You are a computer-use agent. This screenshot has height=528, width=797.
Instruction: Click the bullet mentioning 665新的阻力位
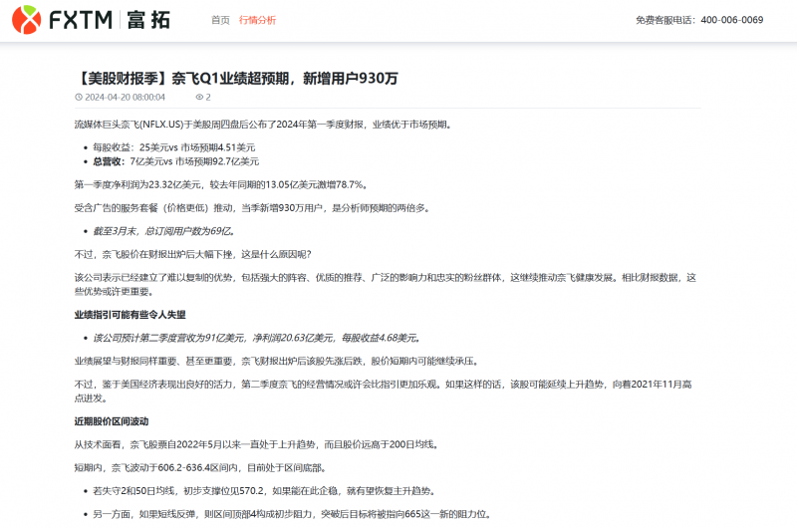coord(292,514)
